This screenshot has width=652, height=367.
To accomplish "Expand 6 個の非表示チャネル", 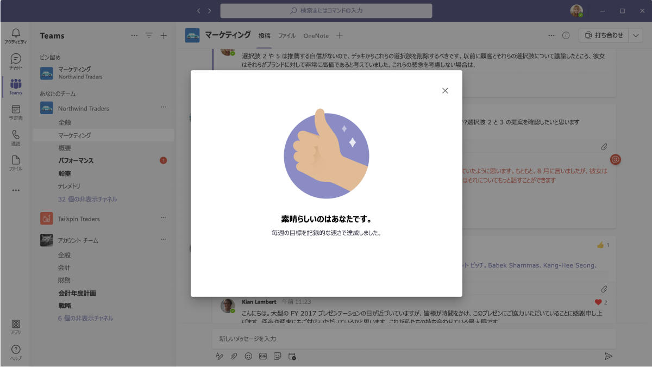I will click(x=86, y=318).
